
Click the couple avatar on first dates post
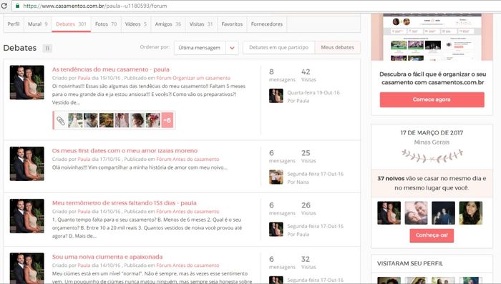[x=27, y=164]
